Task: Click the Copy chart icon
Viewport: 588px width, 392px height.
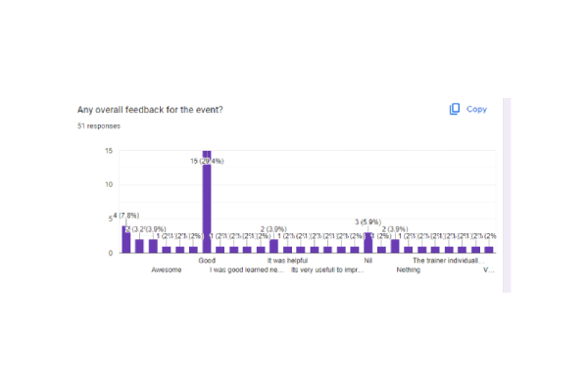Action: pos(455,109)
